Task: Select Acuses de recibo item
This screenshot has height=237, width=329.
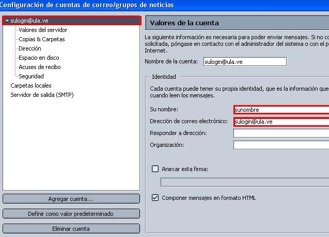Action: (x=39, y=67)
